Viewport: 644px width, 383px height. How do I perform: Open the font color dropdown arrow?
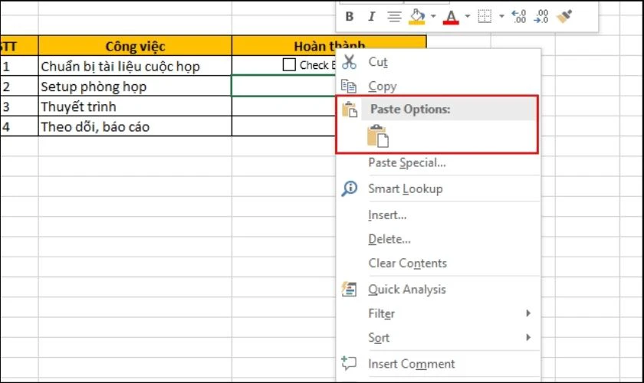point(468,16)
